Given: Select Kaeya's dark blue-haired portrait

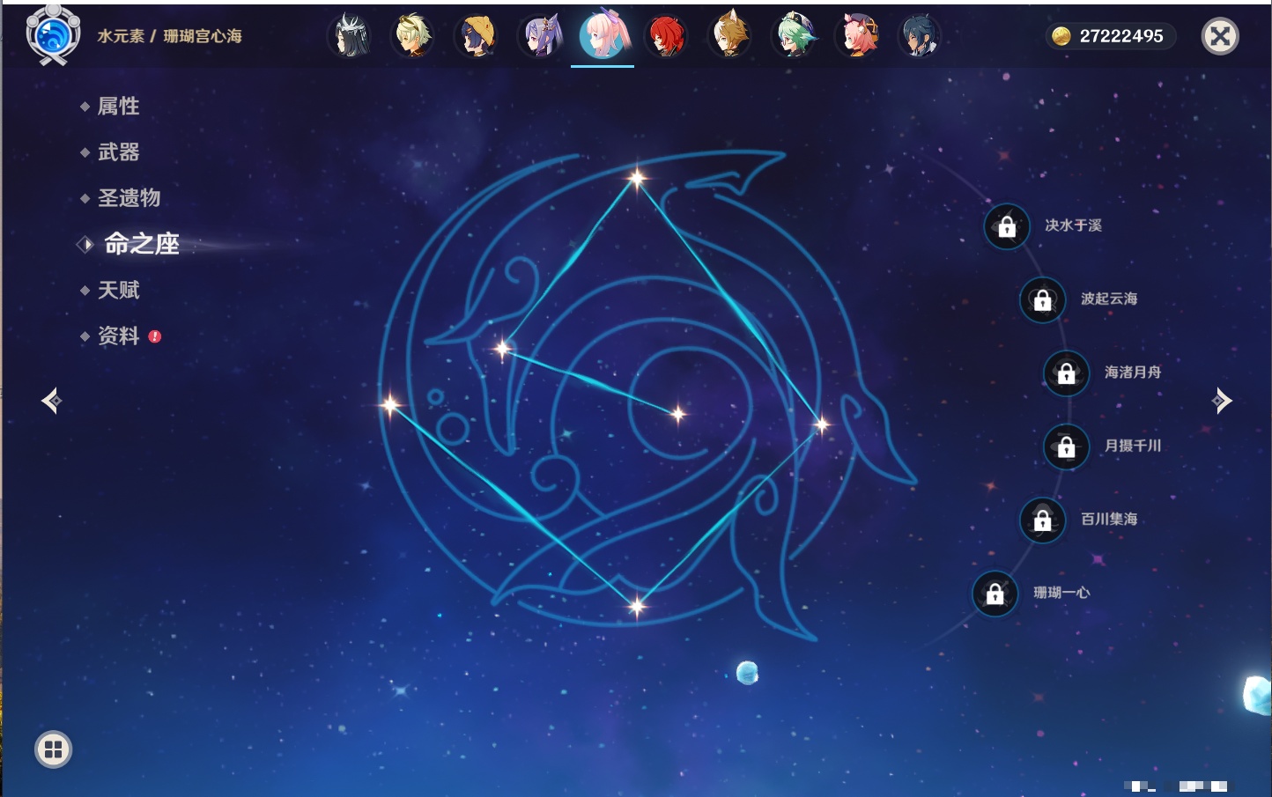Looking at the screenshot, I should (x=919, y=37).
